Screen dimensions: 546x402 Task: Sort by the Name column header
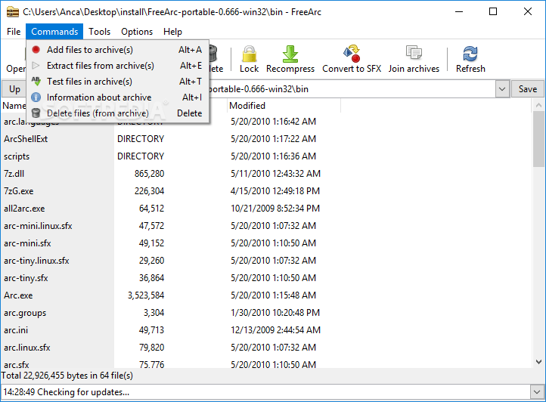tap(14, 106)
